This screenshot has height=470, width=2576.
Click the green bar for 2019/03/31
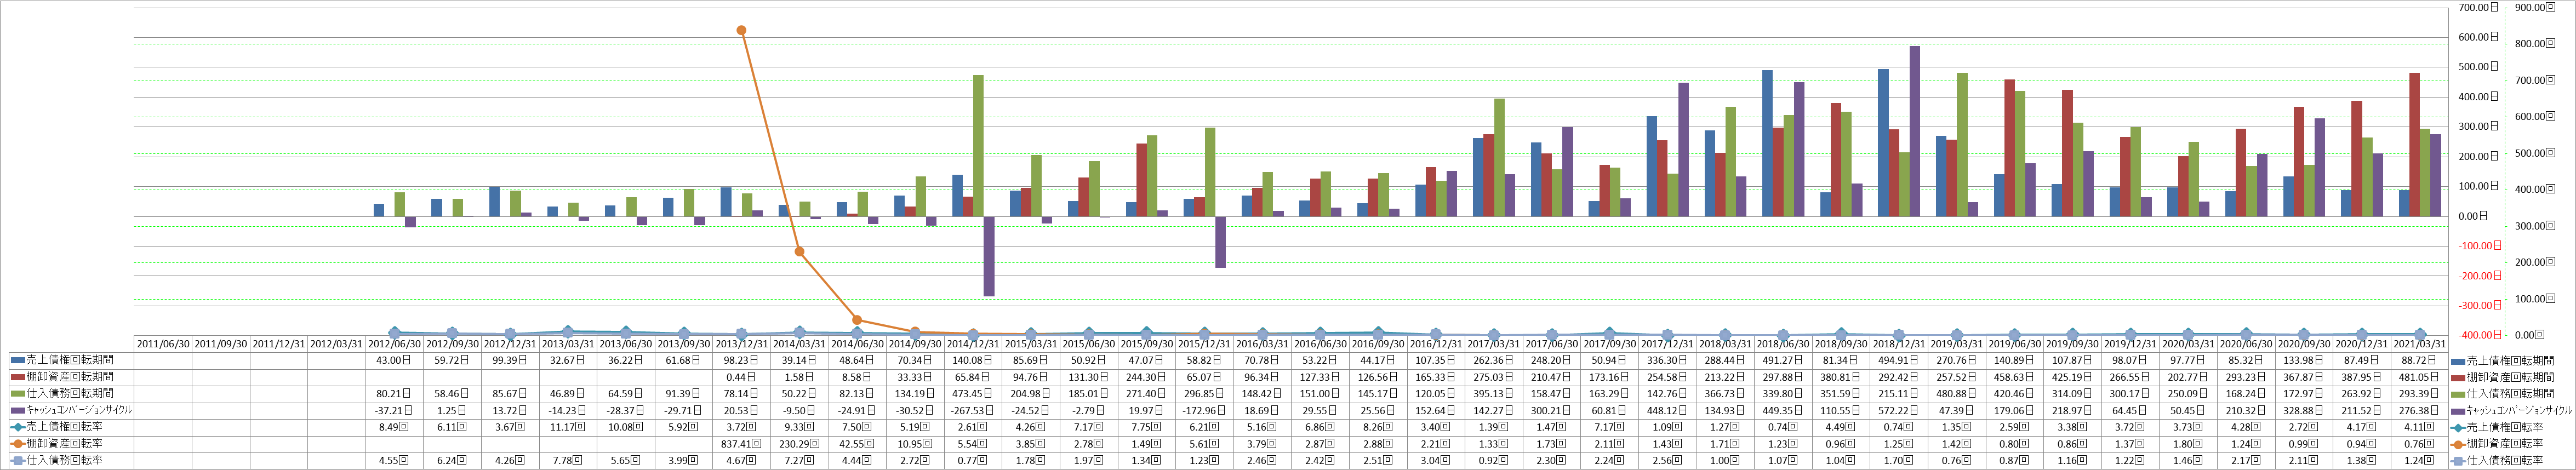click(x=1962, y=145)
